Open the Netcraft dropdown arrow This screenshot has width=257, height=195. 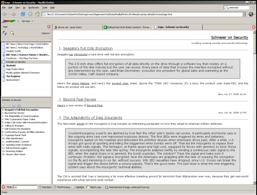coord(18,21)
